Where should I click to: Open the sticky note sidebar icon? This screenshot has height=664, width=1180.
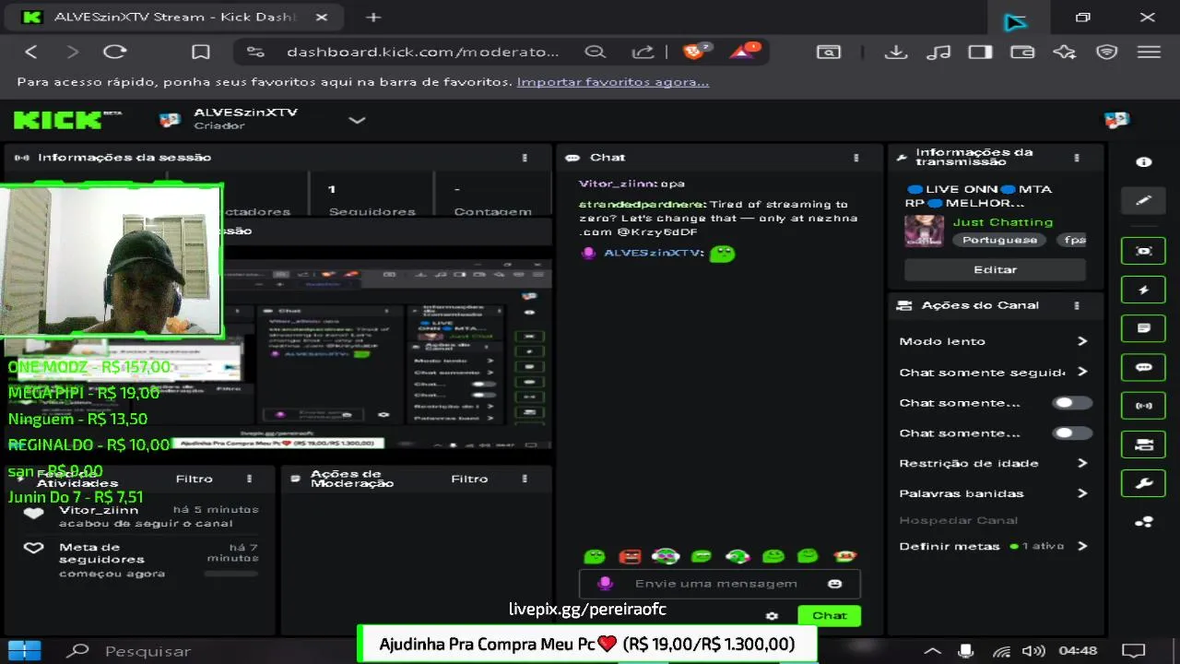(1144, 328)
